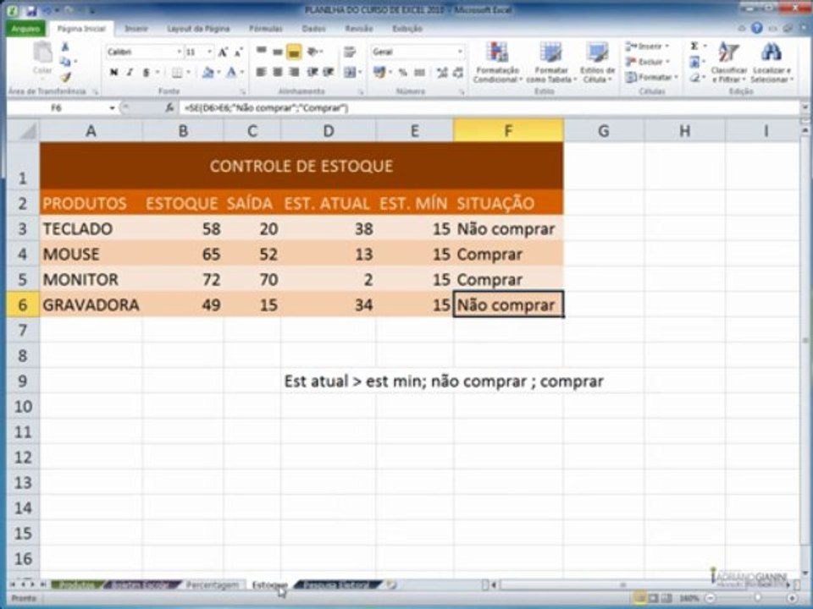Click the text orientation icon
813x609 pixels.
pos(313,52)
